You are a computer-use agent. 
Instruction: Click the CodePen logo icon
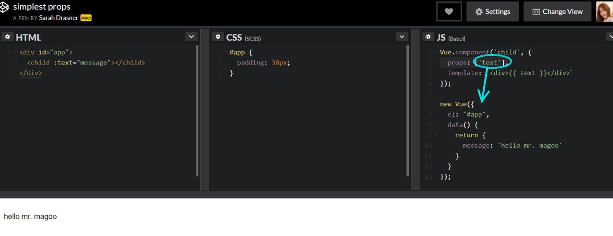[4, 7]
